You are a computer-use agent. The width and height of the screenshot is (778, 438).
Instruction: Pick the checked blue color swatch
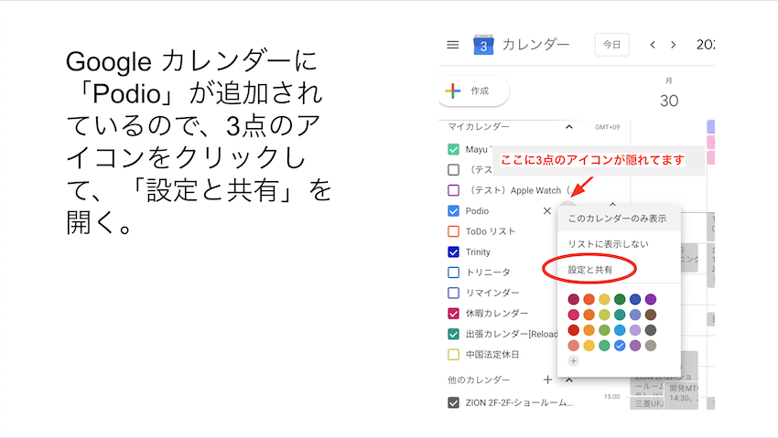click(620, 346)
